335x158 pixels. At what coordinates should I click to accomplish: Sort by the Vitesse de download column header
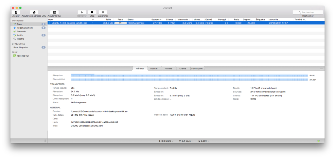tap(184, 20)
